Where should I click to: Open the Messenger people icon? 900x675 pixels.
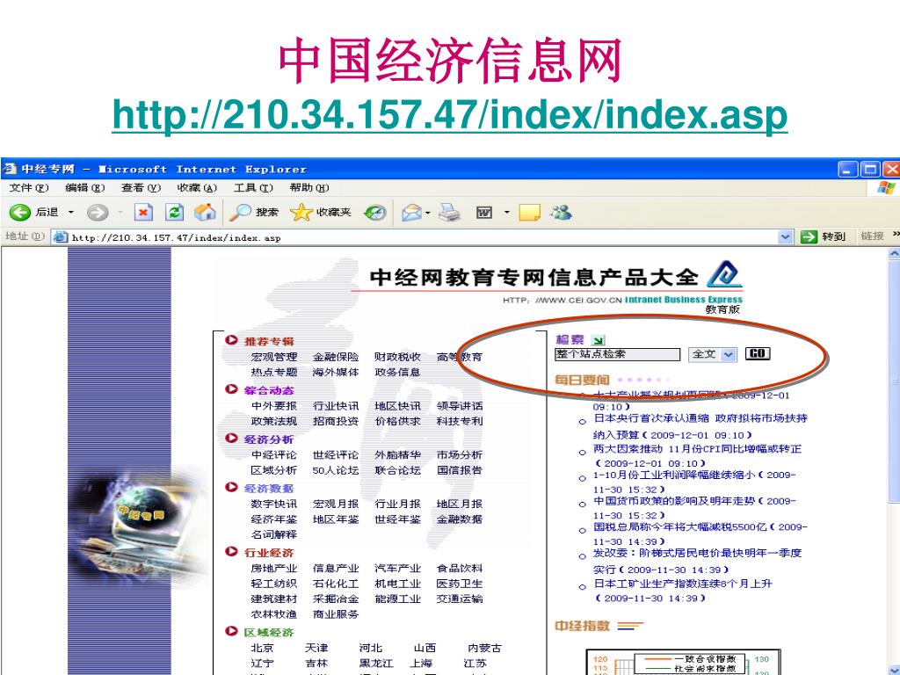pyautogui.click(x=561, y=213)
